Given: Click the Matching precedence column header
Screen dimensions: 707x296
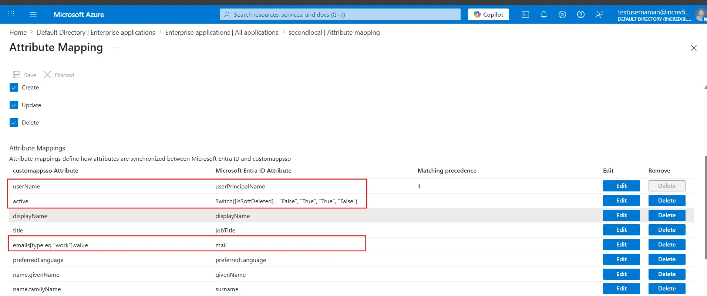Looking at the screenshot, I should coord(447,171).
